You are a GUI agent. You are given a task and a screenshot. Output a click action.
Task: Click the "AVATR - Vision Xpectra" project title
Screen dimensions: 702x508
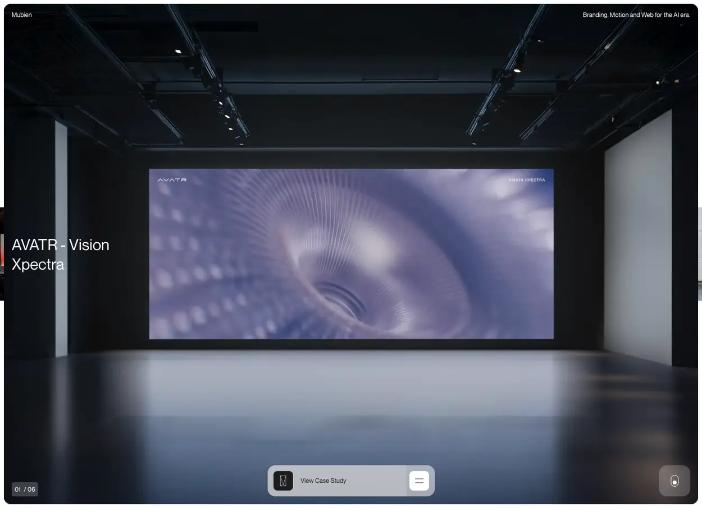[x=61, y=254]
